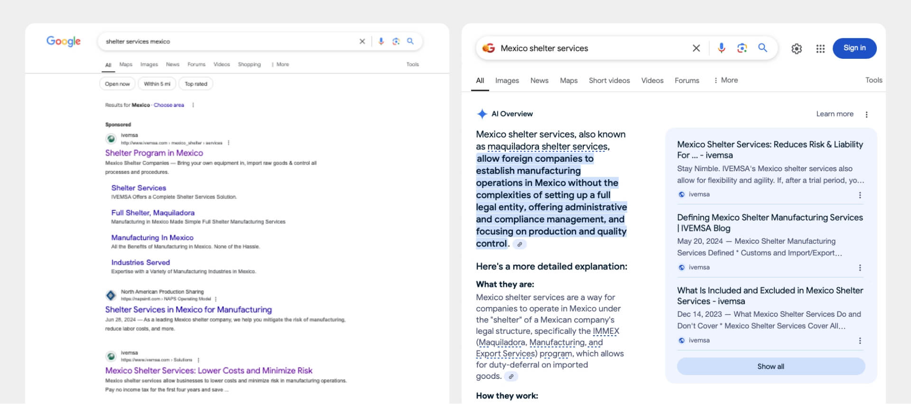Open options dots next to Choose area
This screenshot has width=911, height=404.
pos(193,105)
